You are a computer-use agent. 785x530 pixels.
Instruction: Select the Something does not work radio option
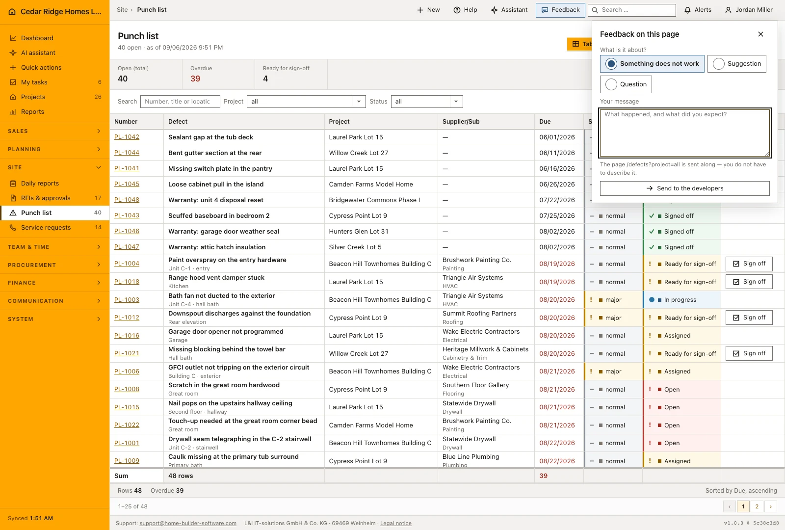point(653,64)
